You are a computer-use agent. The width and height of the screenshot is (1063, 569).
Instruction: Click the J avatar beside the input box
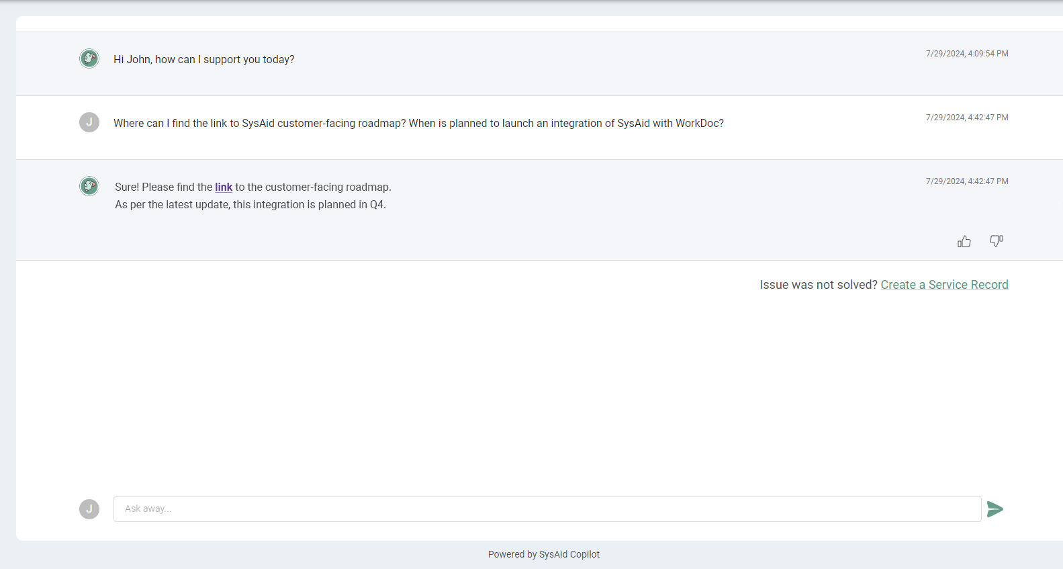89,509
